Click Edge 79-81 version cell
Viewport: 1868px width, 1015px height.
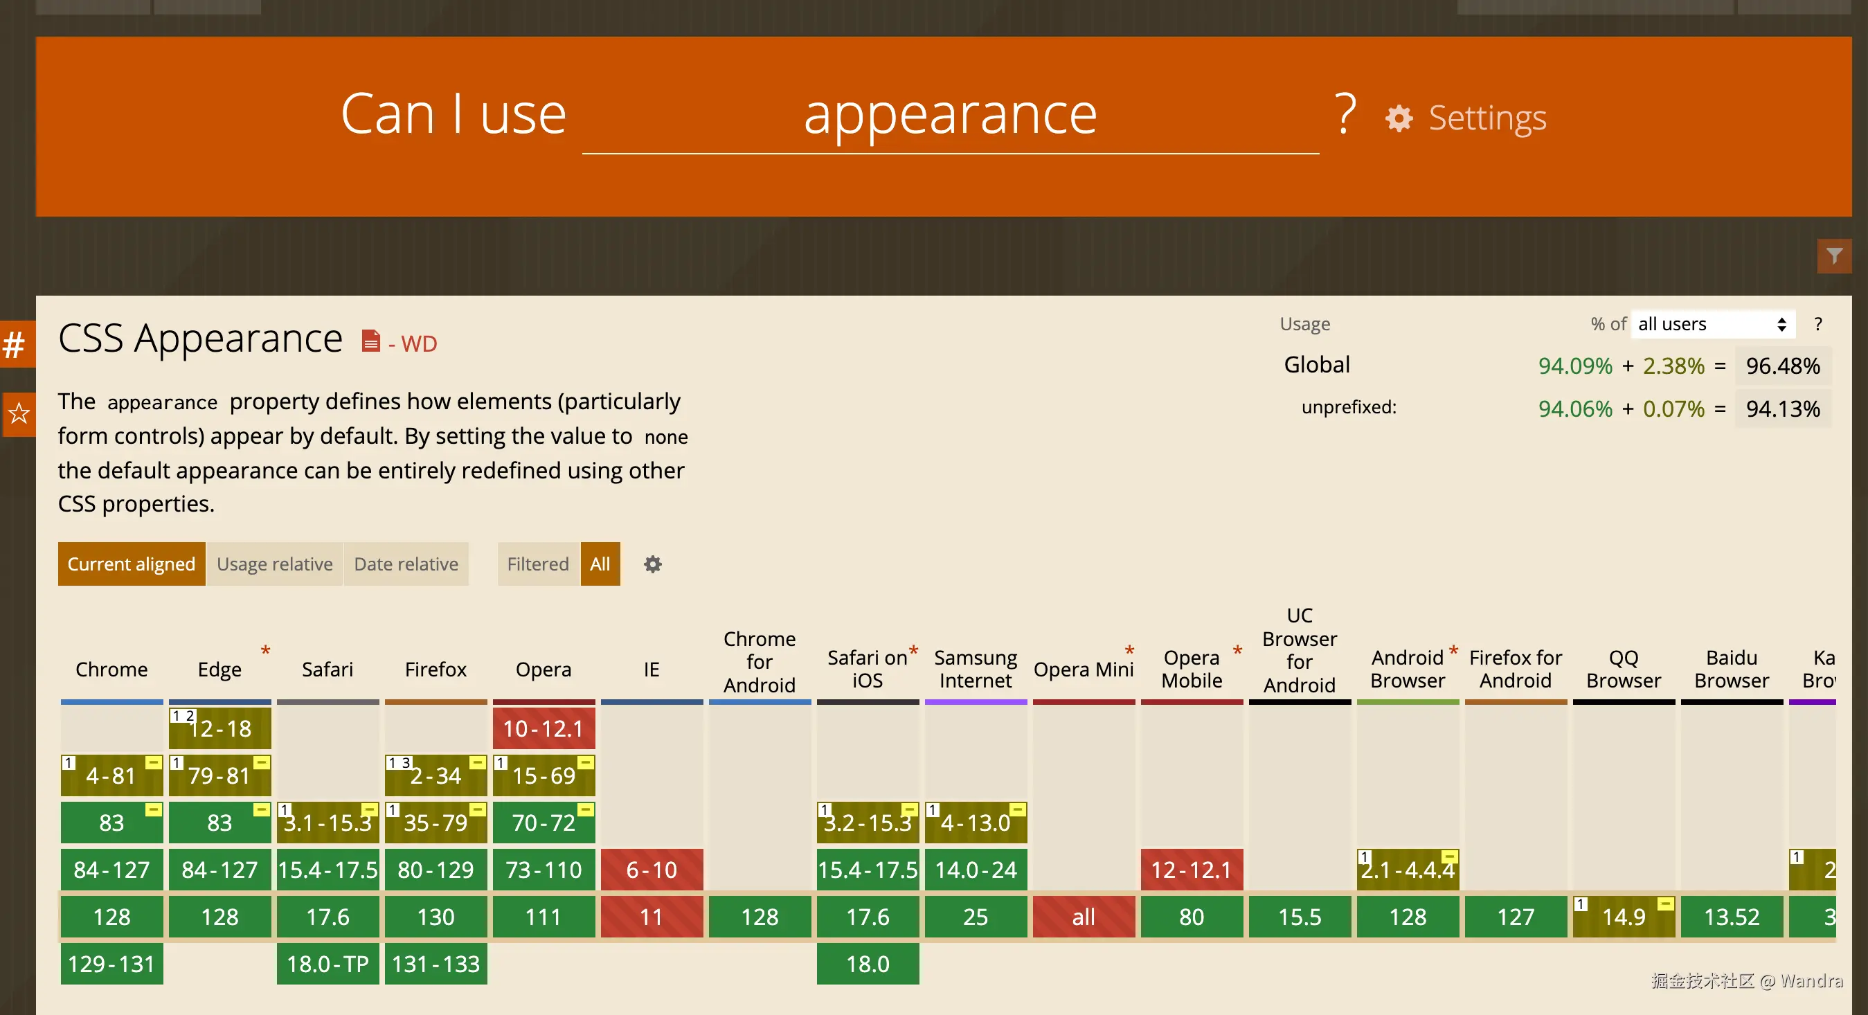tap(219, 775)
